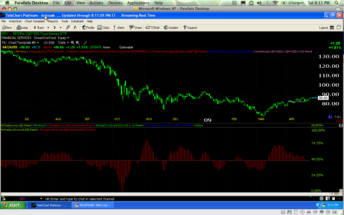The height and width of the screenshot is (215, 344).
Task: Click the Volume indicator legend
Action: point(198,126)
